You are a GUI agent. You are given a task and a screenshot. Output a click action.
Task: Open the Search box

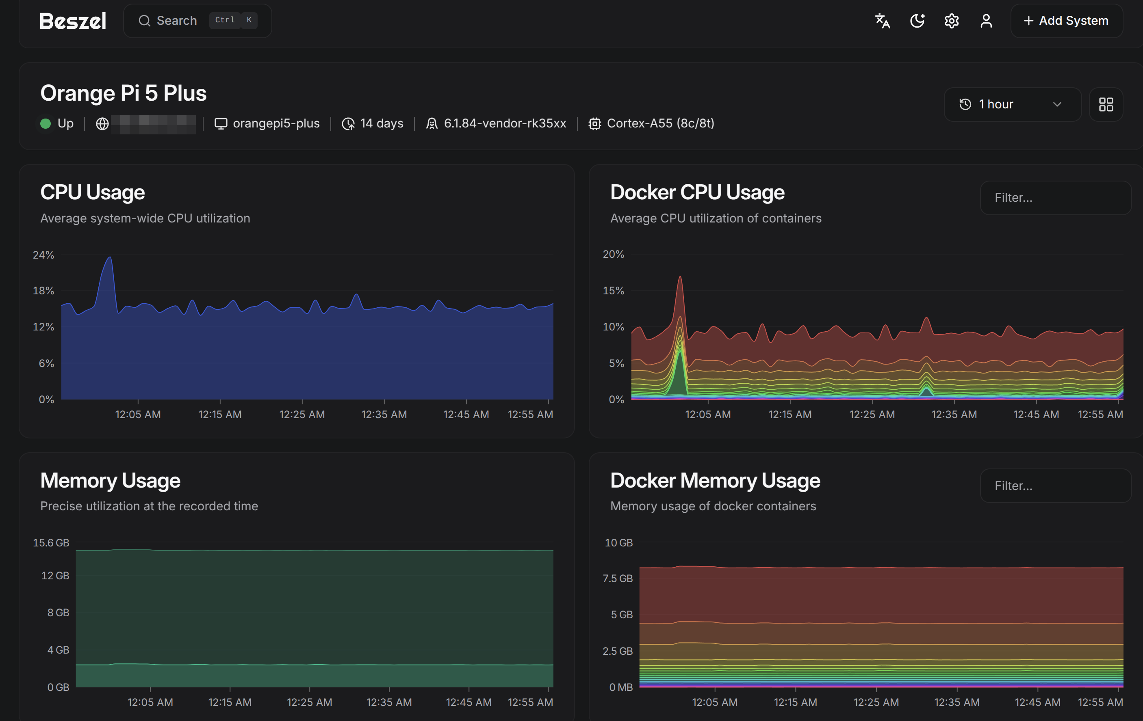(x=197, y=21)
